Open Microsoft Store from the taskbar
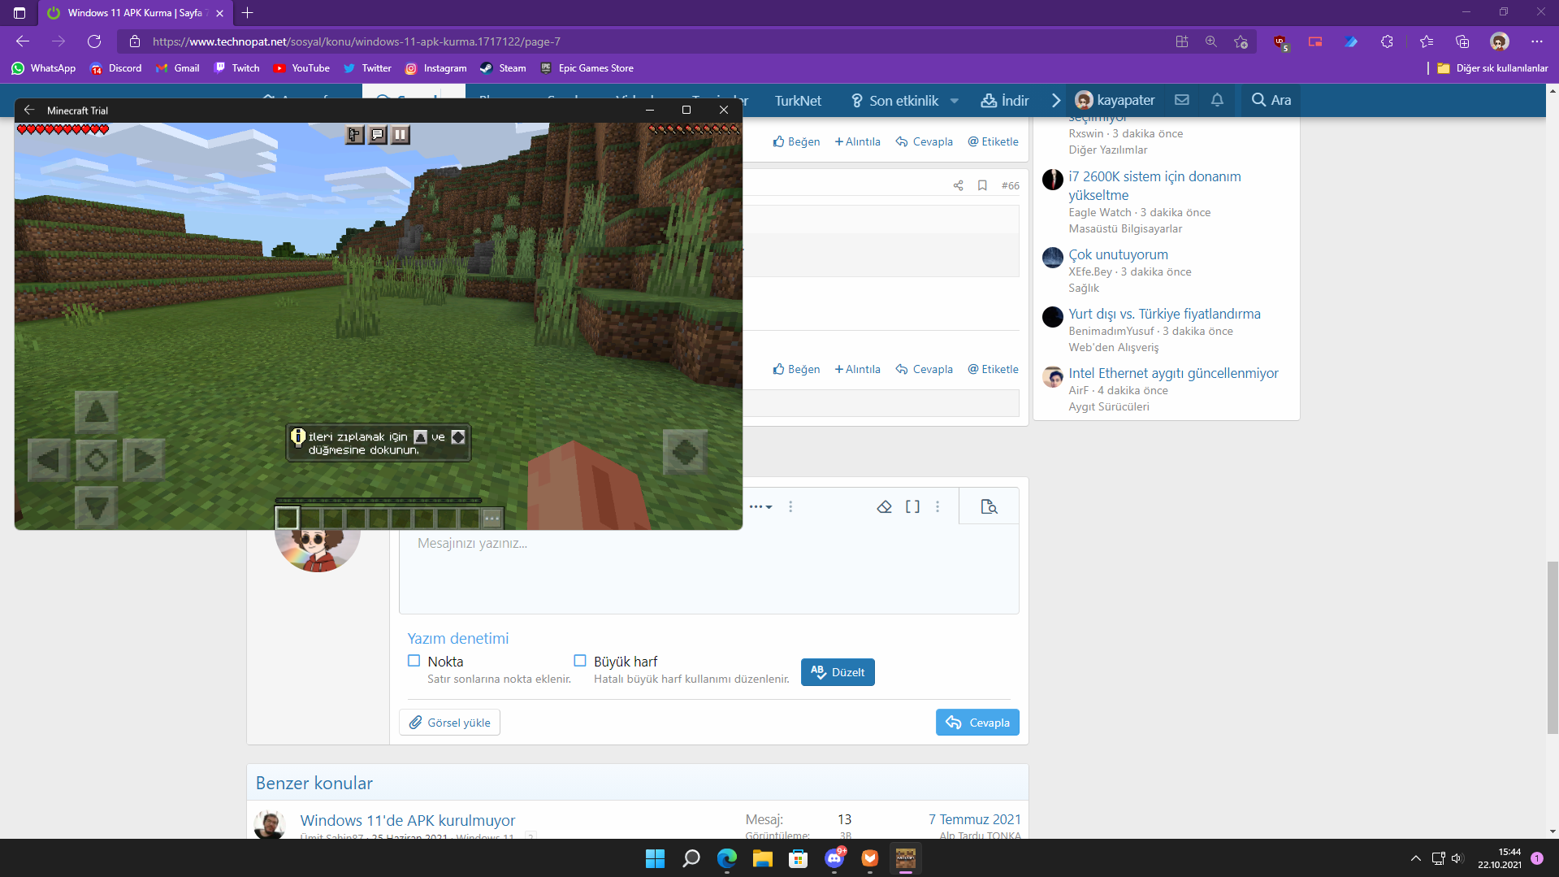 click(x=799, y=858)
